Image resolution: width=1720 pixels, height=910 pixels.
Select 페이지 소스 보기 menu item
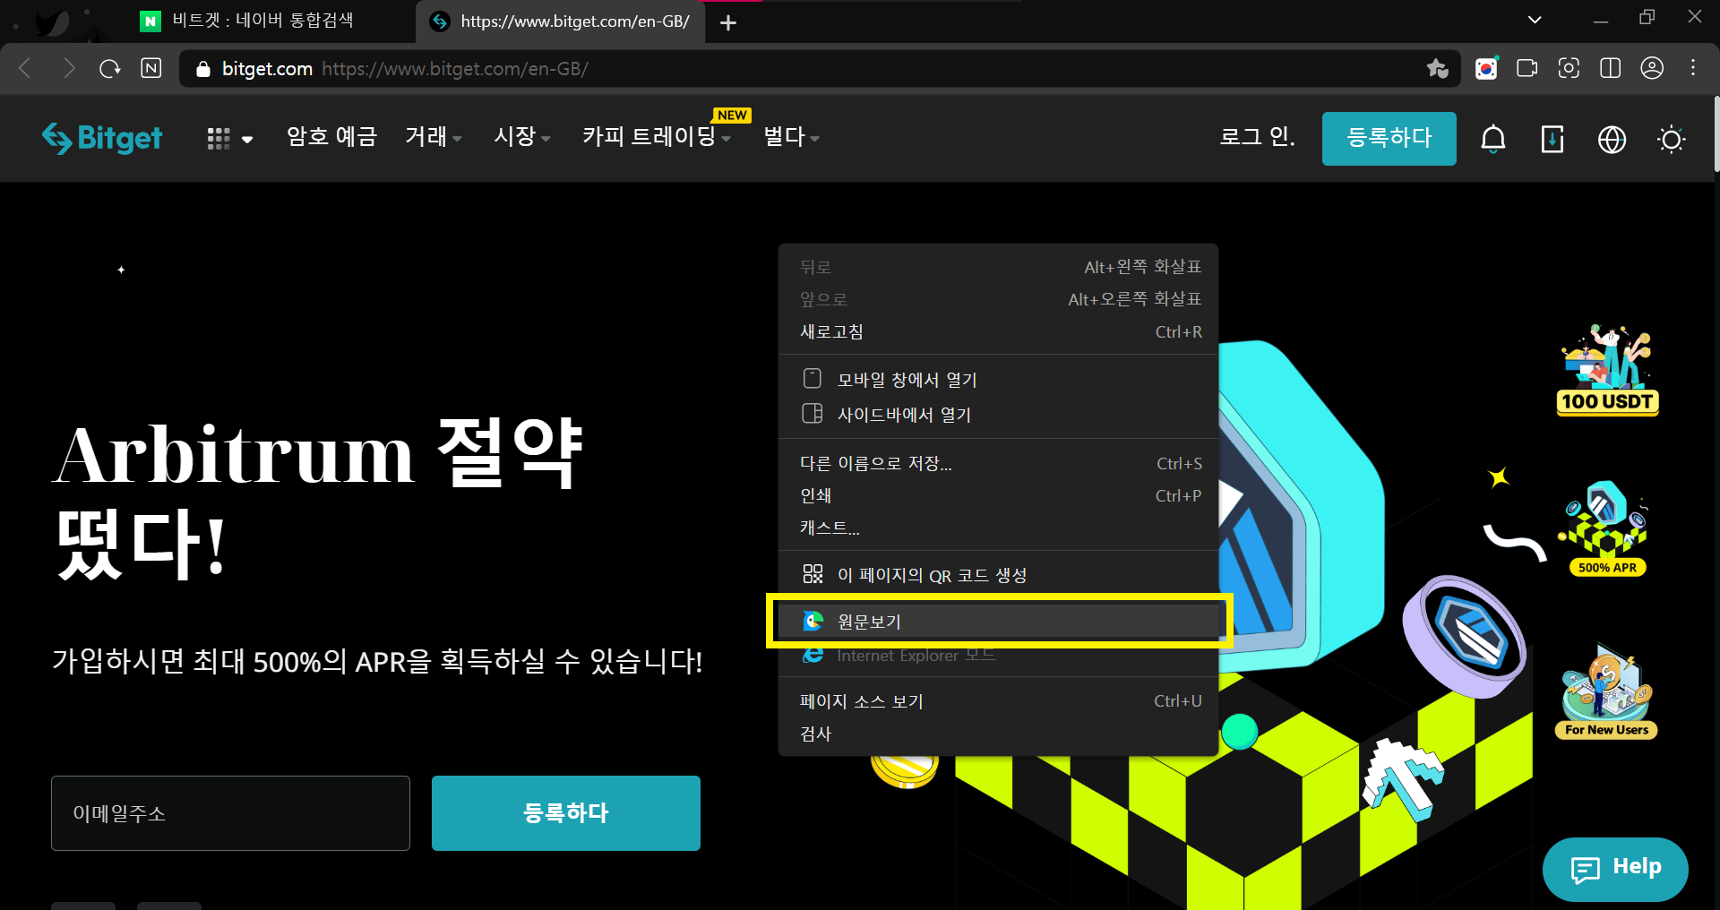[999, 701]
